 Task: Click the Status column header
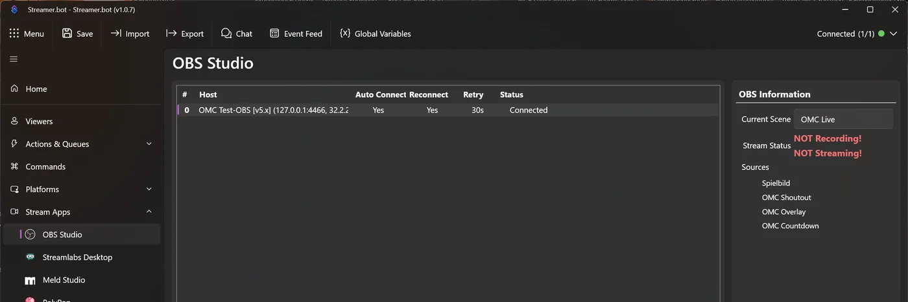[x=512, y=94]
